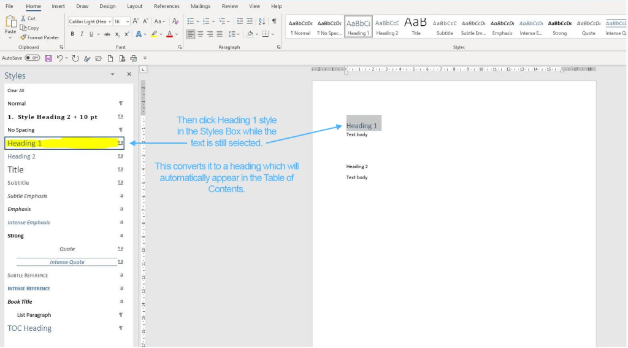The width and height of the screenshot is (628, 348).
Task: Close the Styles pane
Action: (x=129, y=74)
